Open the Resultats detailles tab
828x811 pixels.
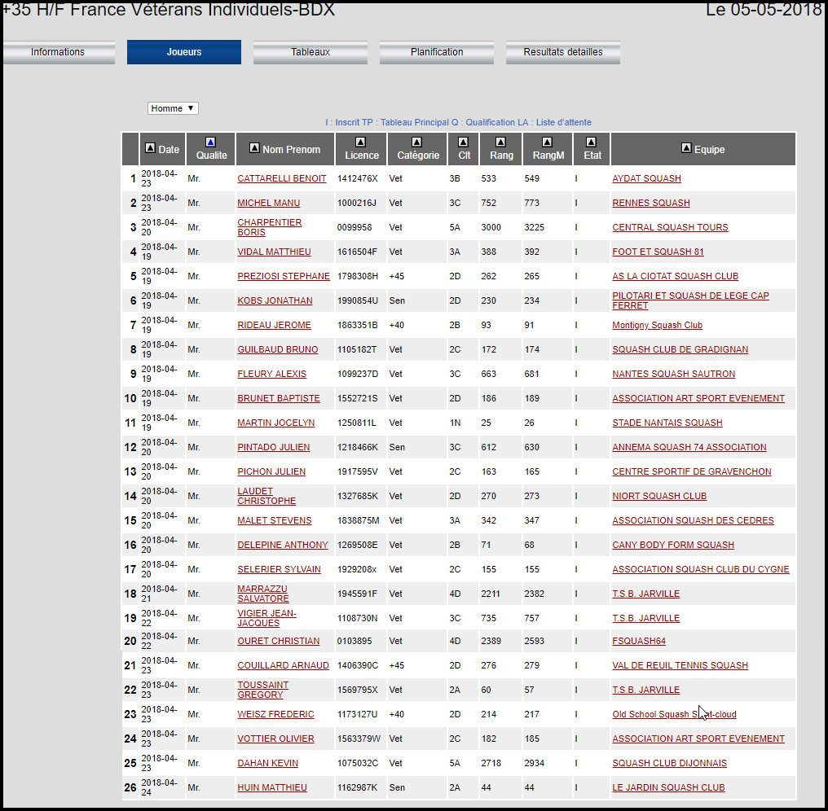(x=563, y=52)
